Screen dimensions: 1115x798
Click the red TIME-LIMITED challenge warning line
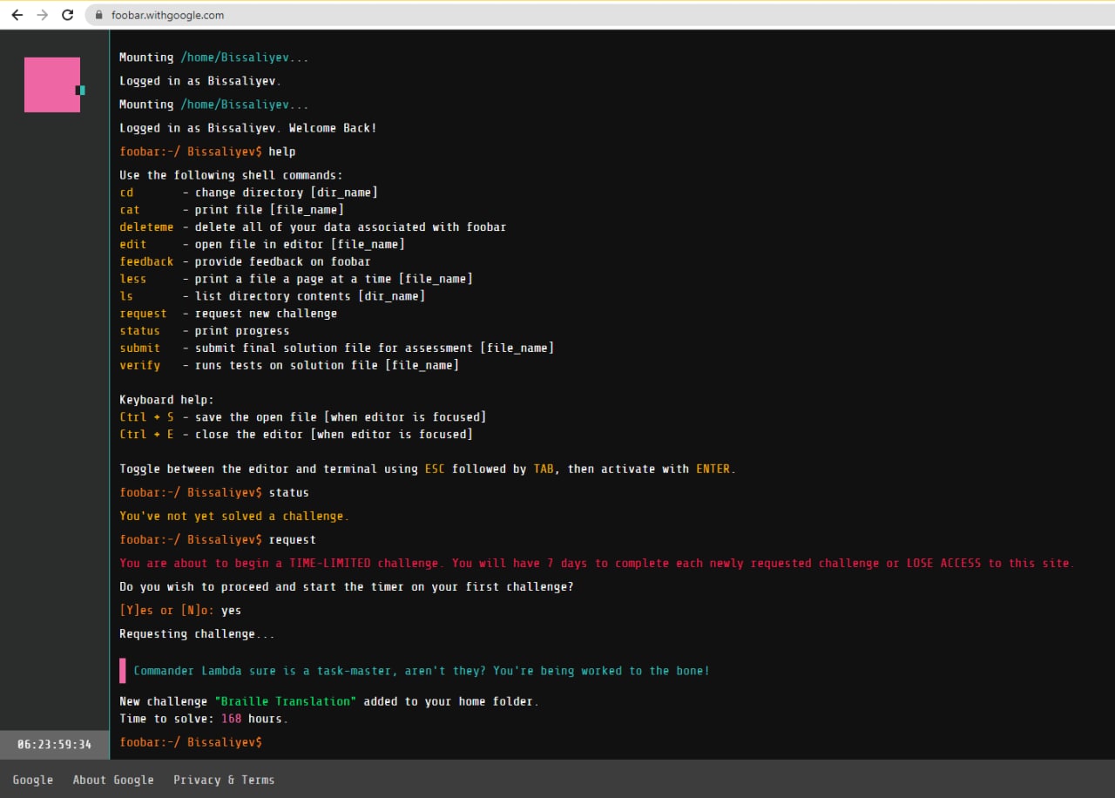[597, 564]
